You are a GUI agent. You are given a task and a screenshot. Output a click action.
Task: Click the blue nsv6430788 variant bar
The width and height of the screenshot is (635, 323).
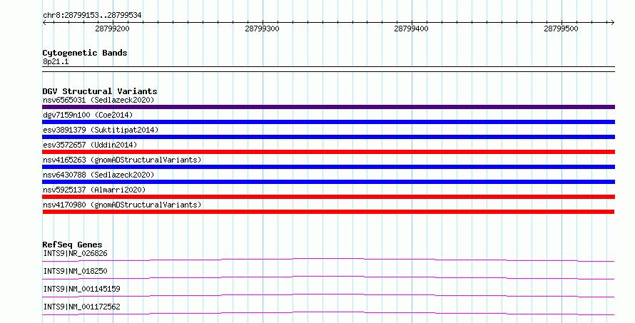[x=328, y=182]
